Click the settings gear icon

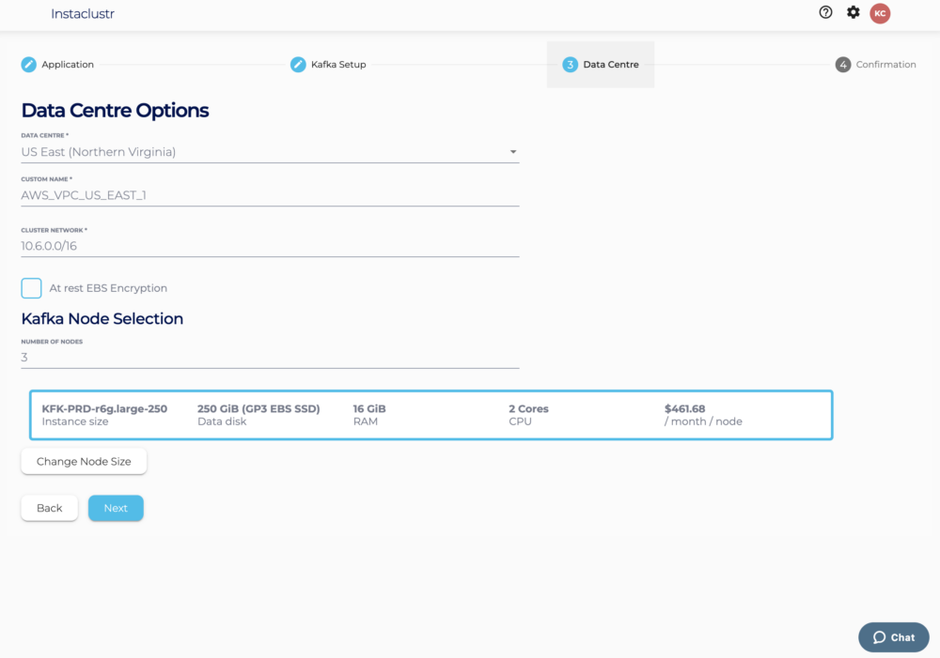853,12
